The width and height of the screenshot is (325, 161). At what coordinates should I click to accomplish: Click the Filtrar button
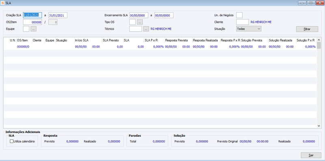pyautogui.click(x=307, y=29)
